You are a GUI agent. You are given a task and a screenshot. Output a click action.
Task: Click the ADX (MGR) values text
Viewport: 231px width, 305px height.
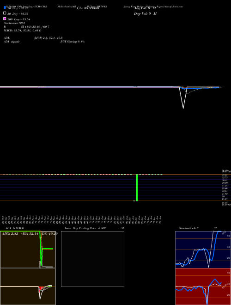[x=48, y=38]
